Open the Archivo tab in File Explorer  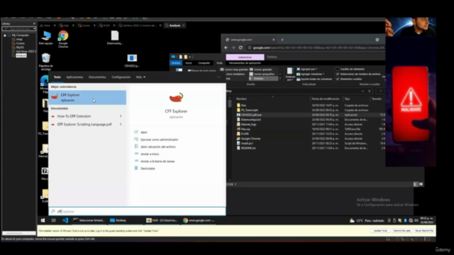176,63
